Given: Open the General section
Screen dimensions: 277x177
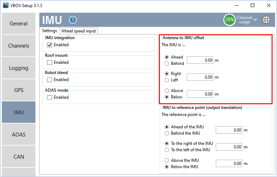Looking at the screenshot, I should click(x=18, y=24).
